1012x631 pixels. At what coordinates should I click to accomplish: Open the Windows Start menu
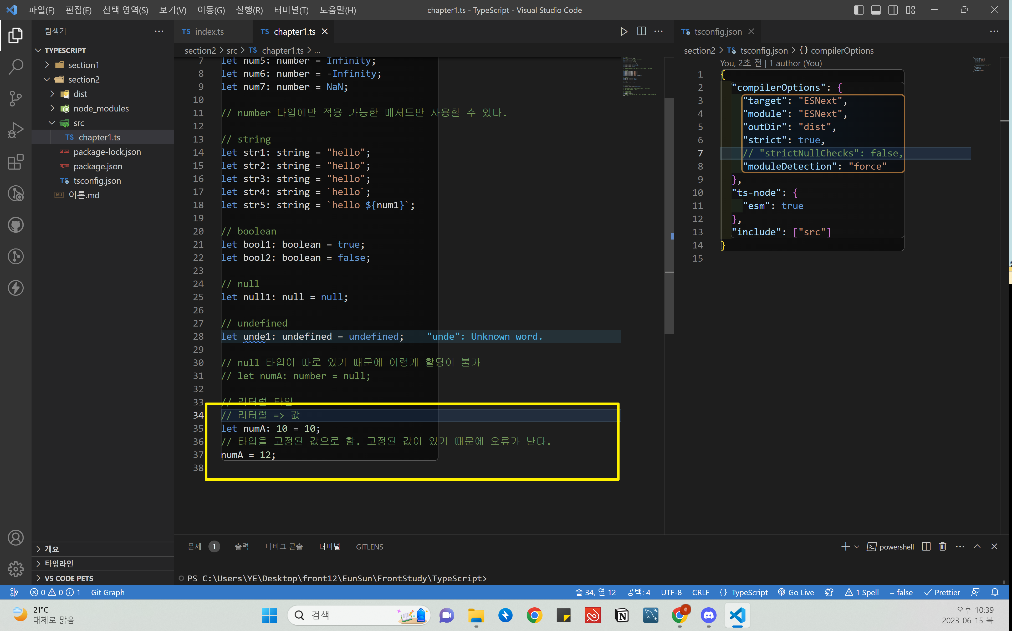[x=269, y=615]
